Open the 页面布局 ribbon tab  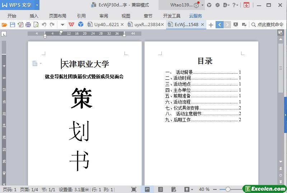(x=58, y=16)
